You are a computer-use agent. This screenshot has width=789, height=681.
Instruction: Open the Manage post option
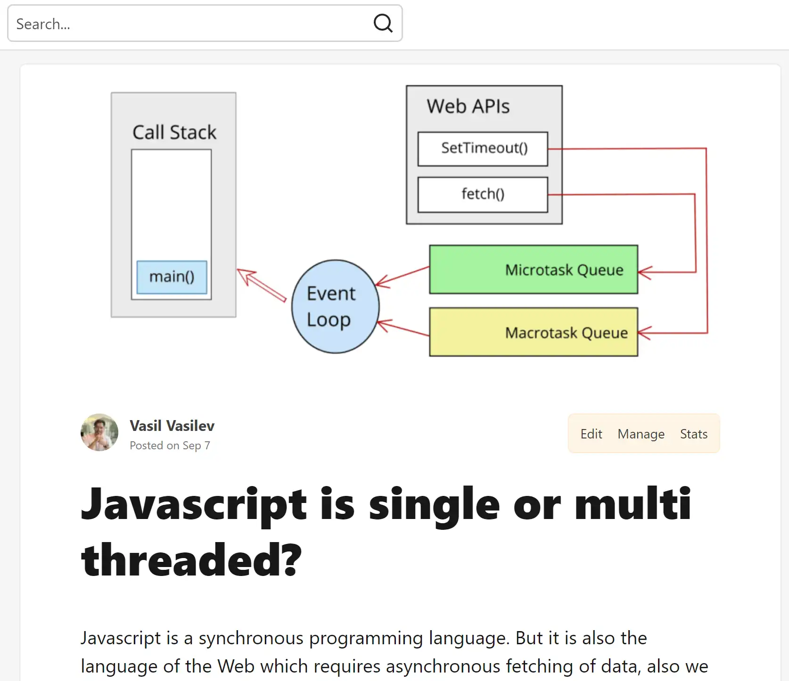tap(641, 434)
